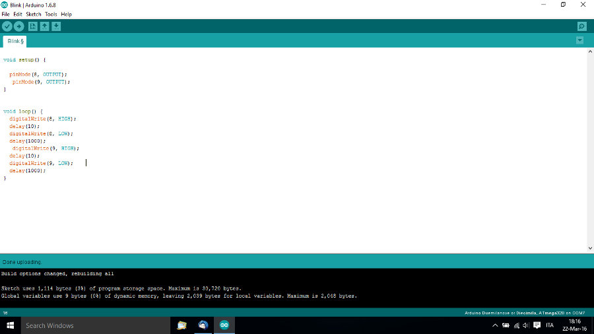Select the Blink sketch tab
594x334 pixels.
point(15,42)
